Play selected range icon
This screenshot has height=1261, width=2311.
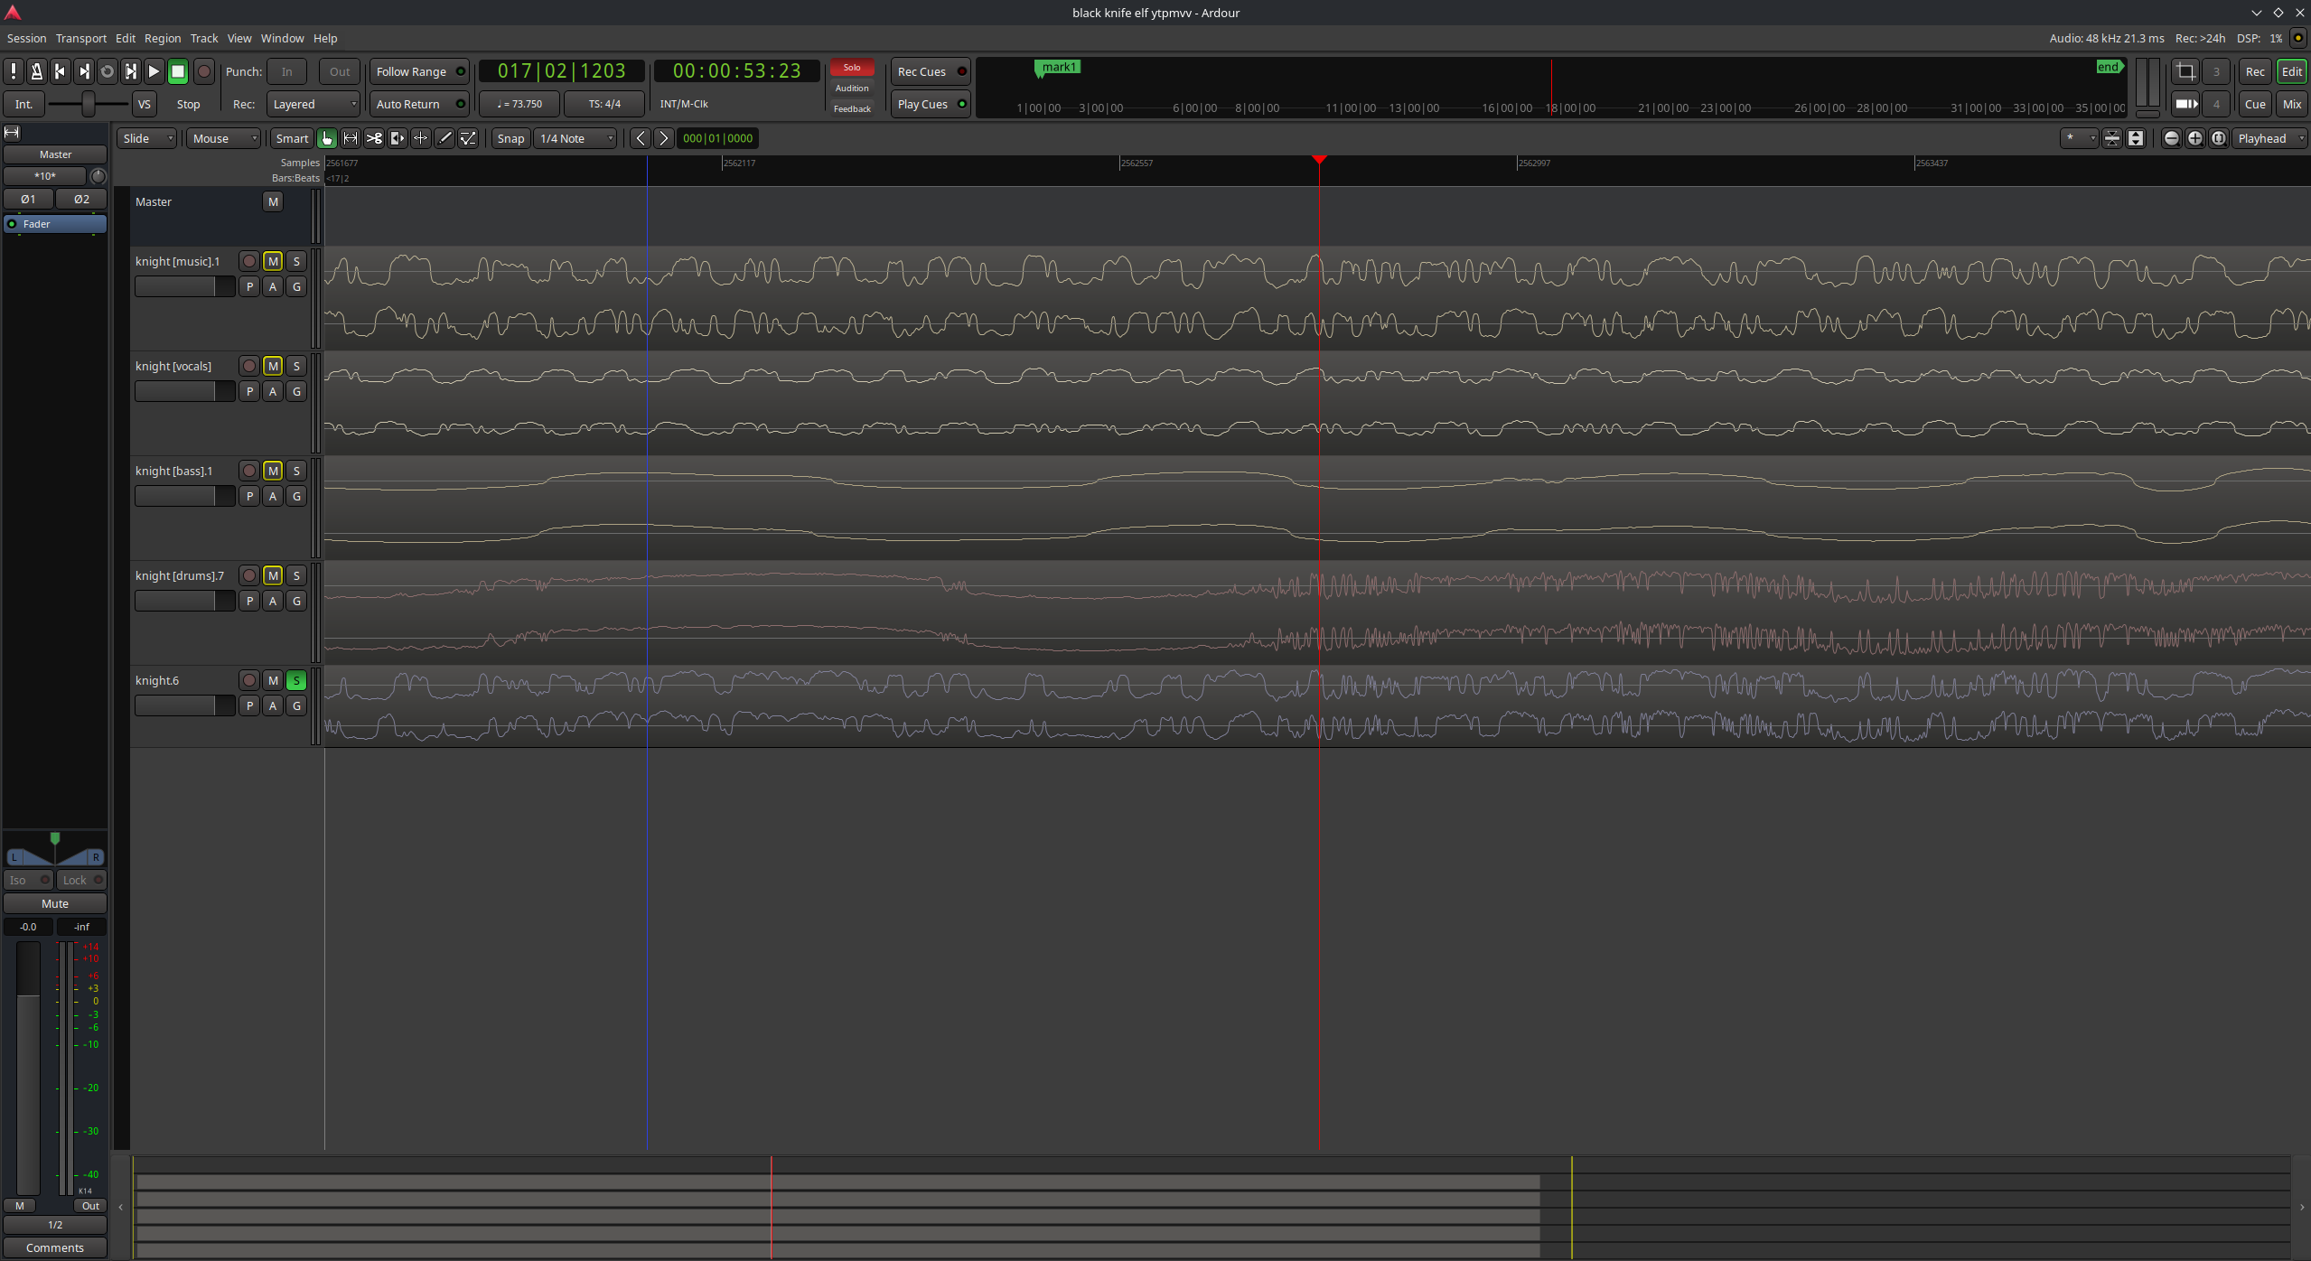131,71
